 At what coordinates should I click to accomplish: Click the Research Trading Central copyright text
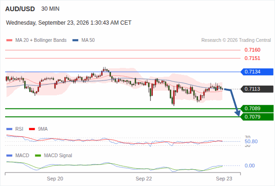click(236, 40)
